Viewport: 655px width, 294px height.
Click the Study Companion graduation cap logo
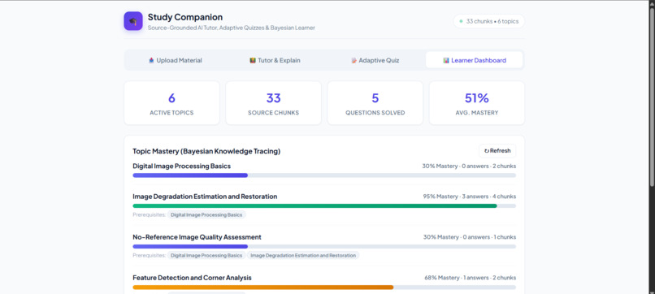click(133, 21)
